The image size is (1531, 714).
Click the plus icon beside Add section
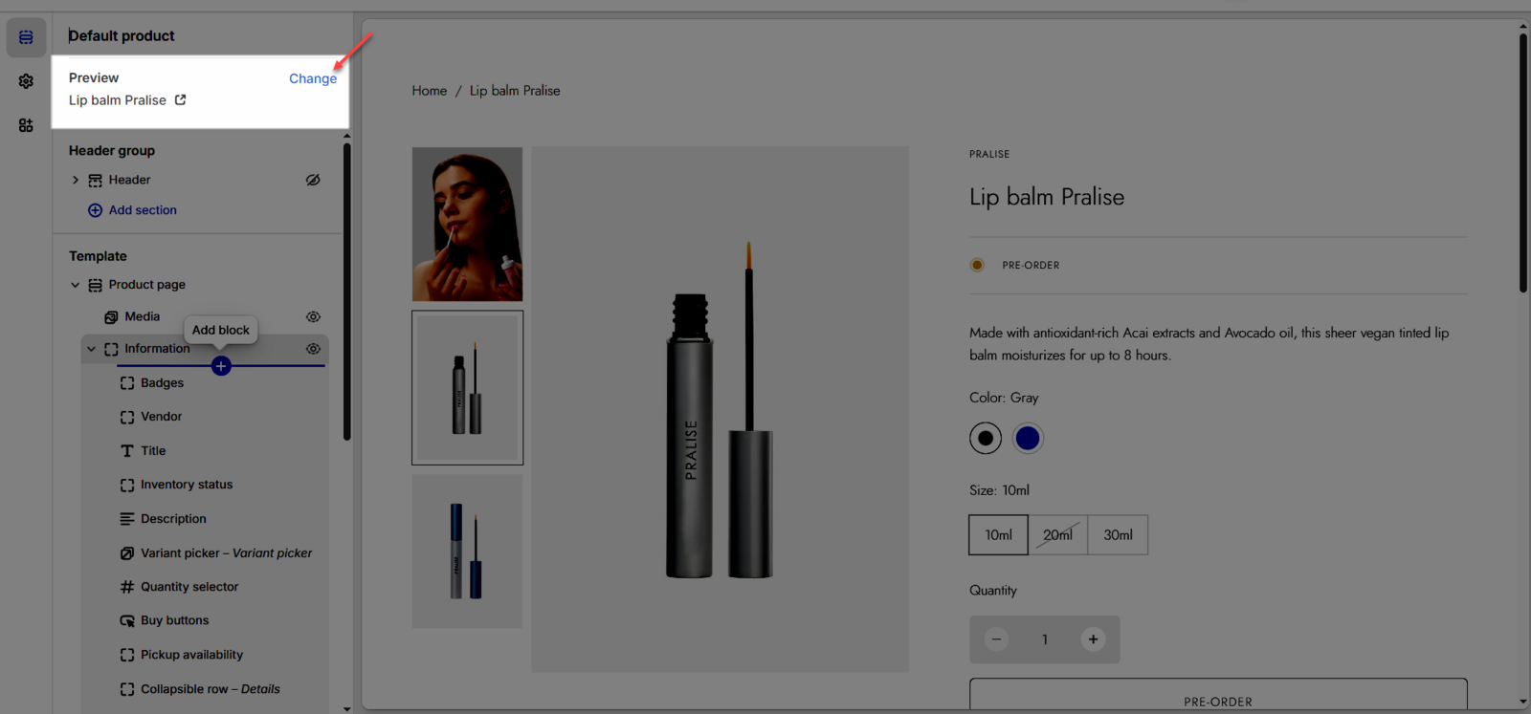coord(95,210)
